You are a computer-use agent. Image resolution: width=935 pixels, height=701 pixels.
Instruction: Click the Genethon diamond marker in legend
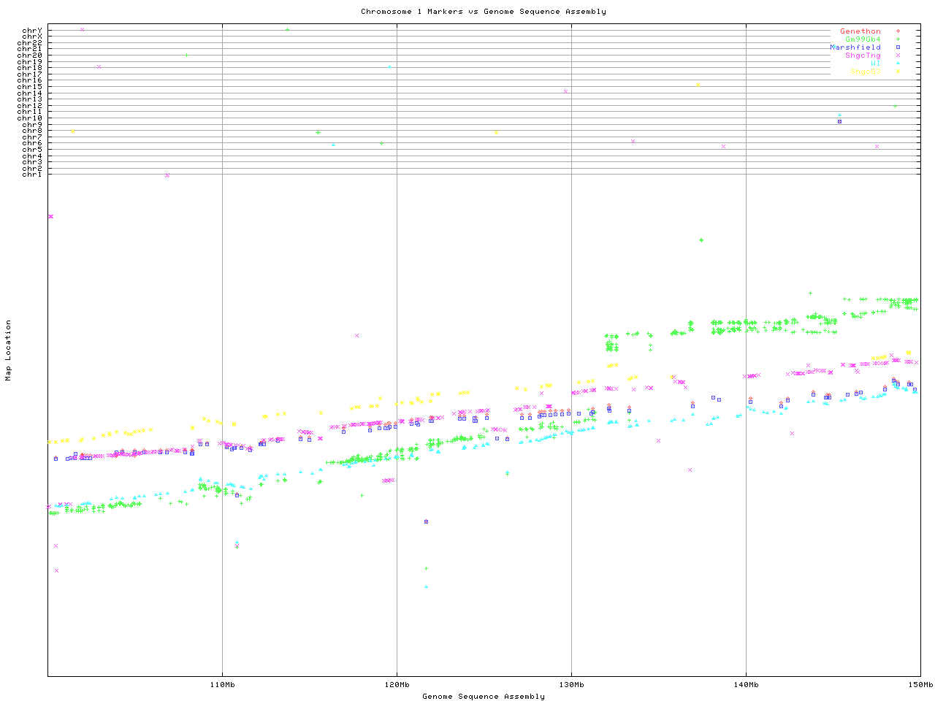tap(898, 31)
